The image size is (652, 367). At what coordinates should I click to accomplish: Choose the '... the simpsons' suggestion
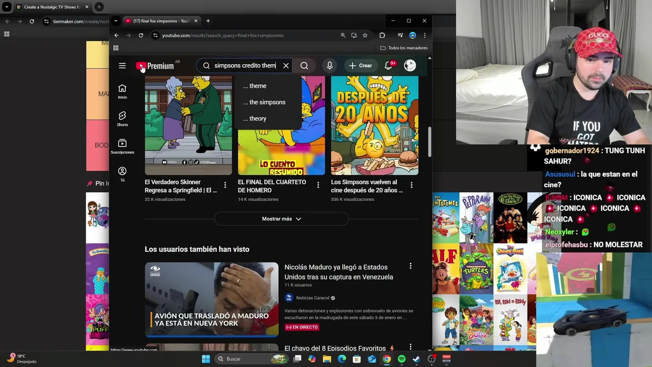(x=268, y=102)
